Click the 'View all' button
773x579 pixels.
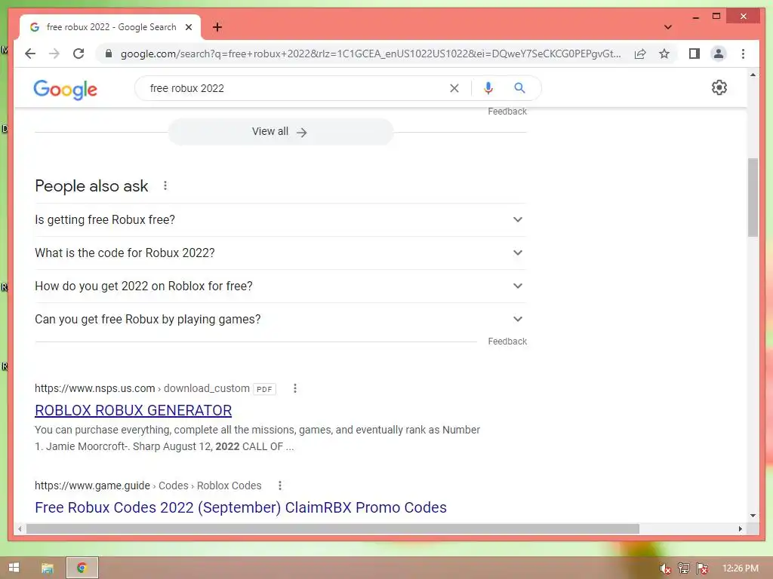pyautogui.click(x=280, y=132)
